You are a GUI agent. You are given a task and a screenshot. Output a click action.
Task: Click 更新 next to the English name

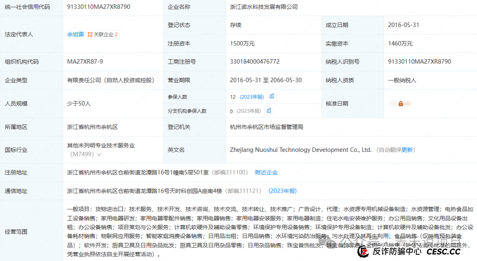click(x=408, y=150)
